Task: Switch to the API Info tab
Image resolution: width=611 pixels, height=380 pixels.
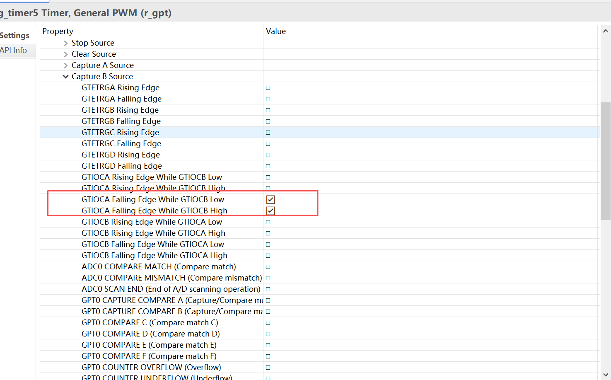Action: point(14,50)
